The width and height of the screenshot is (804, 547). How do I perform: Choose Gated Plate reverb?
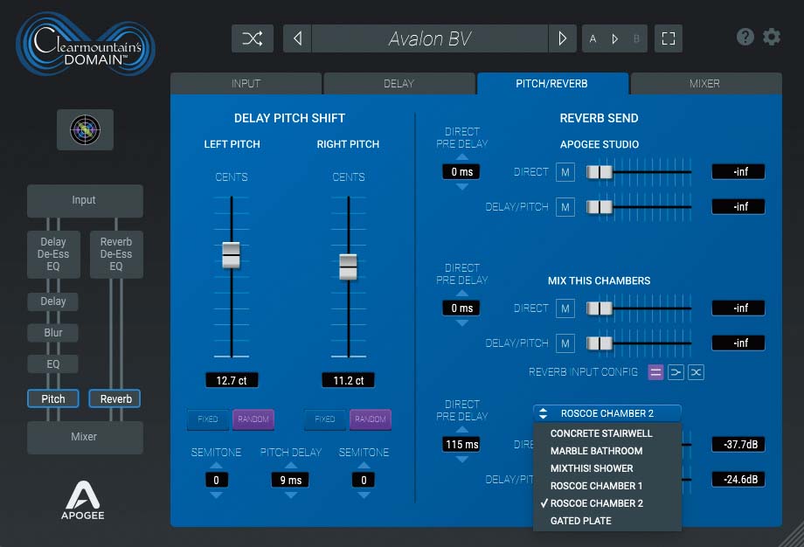(x=607, y=521)
